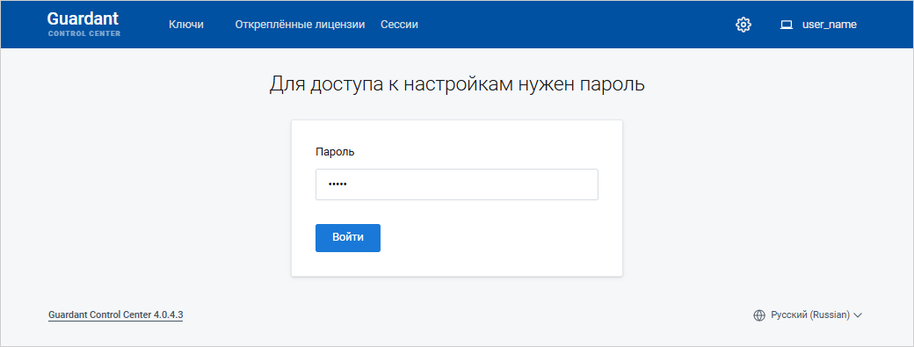The width and height of the screenshot is (914, 347).
Task: Go to the Сессии tab
Action: (x=399, y=25)
